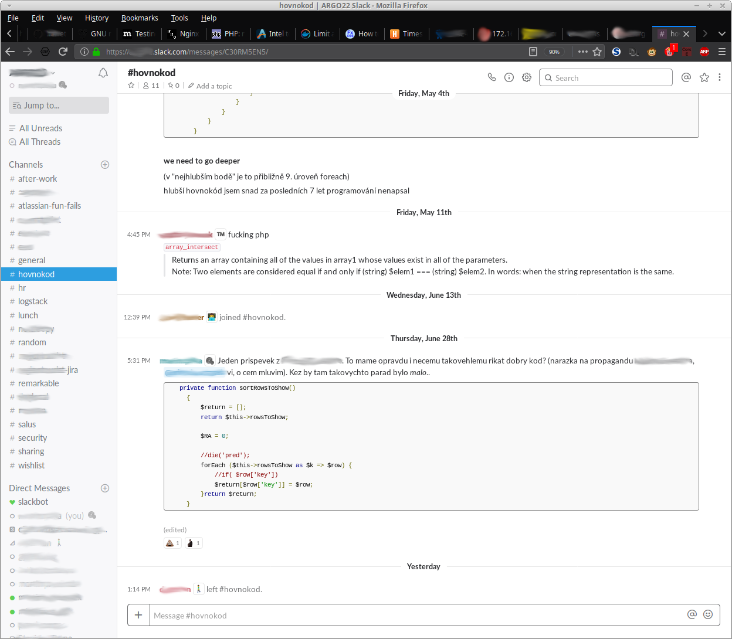The width and height of the screenshot is (732, 639).
Task: Open All Threads view
Action: coord(40,142)
